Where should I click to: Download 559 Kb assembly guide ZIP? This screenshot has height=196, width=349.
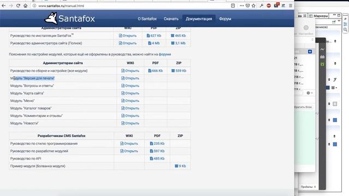179,71
